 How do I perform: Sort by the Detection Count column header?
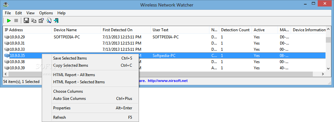pos(235,30)
